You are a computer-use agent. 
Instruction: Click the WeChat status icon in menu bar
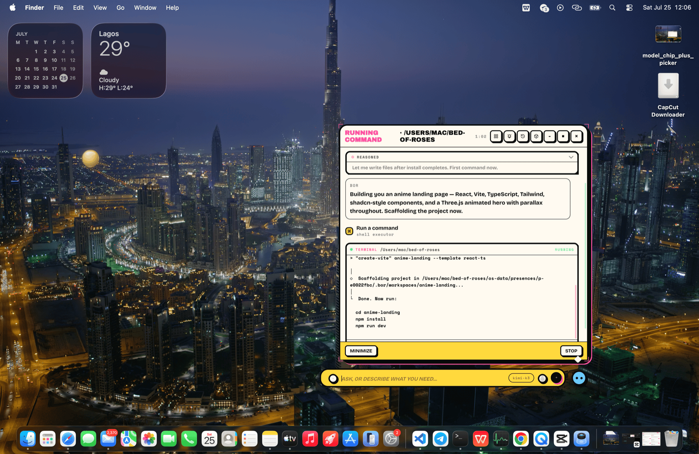coord(544,7)
